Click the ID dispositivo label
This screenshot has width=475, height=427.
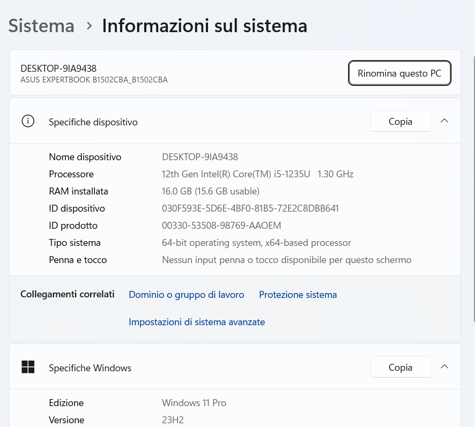click(x=77, y=208)
